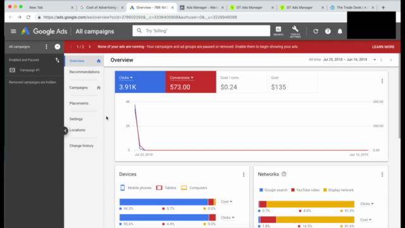
Task: Switch to Cost of Advertising browser tab
Action: click(101, 8)
